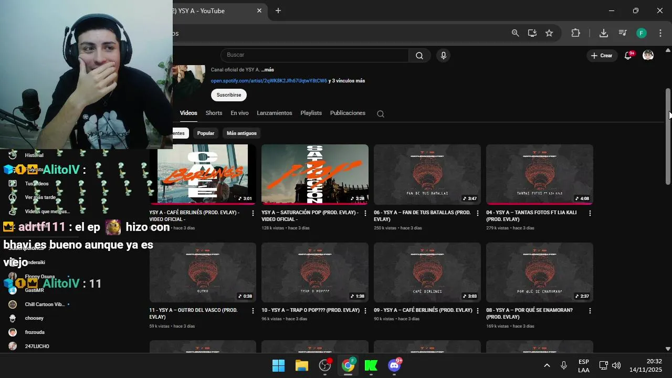This screenshot has height=378, width=672.
Task: Open Chill Cartoon Vib.. subscription in sidebar
Action: pyautogui.click(x=45, y=304)
